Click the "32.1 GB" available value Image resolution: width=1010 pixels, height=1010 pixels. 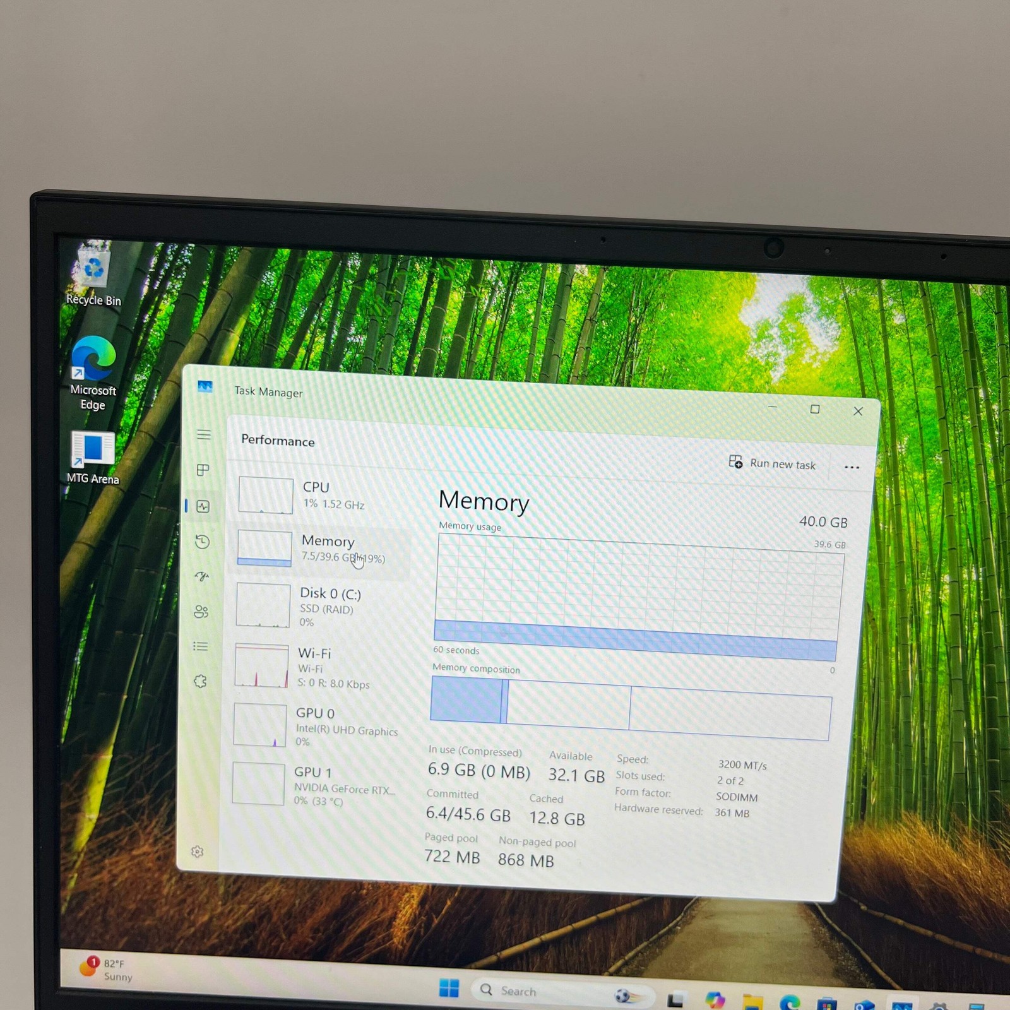pos(576,775)
